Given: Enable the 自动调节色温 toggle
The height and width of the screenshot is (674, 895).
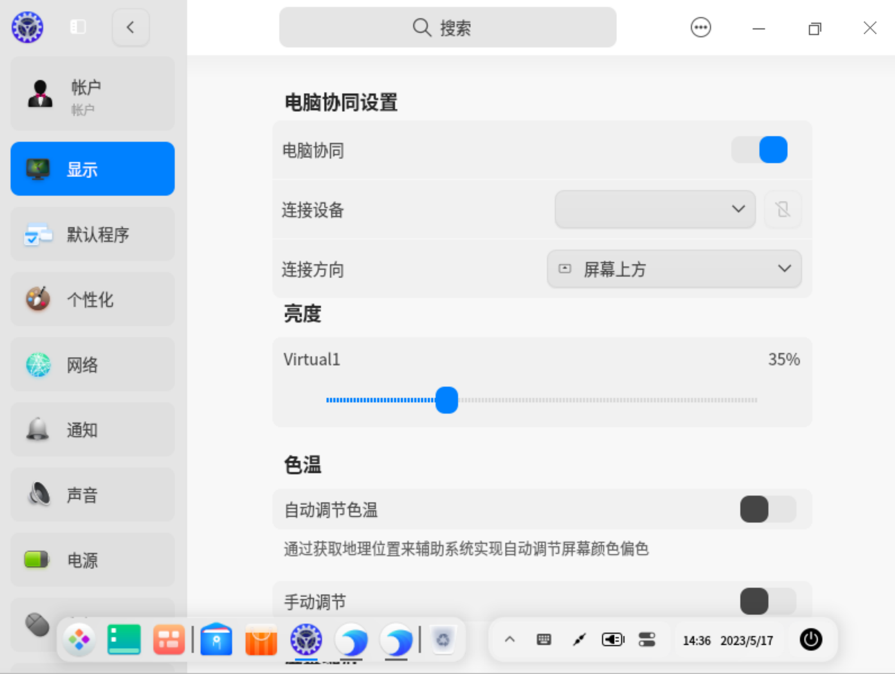Looking at the screenshot, I should 767,510.
